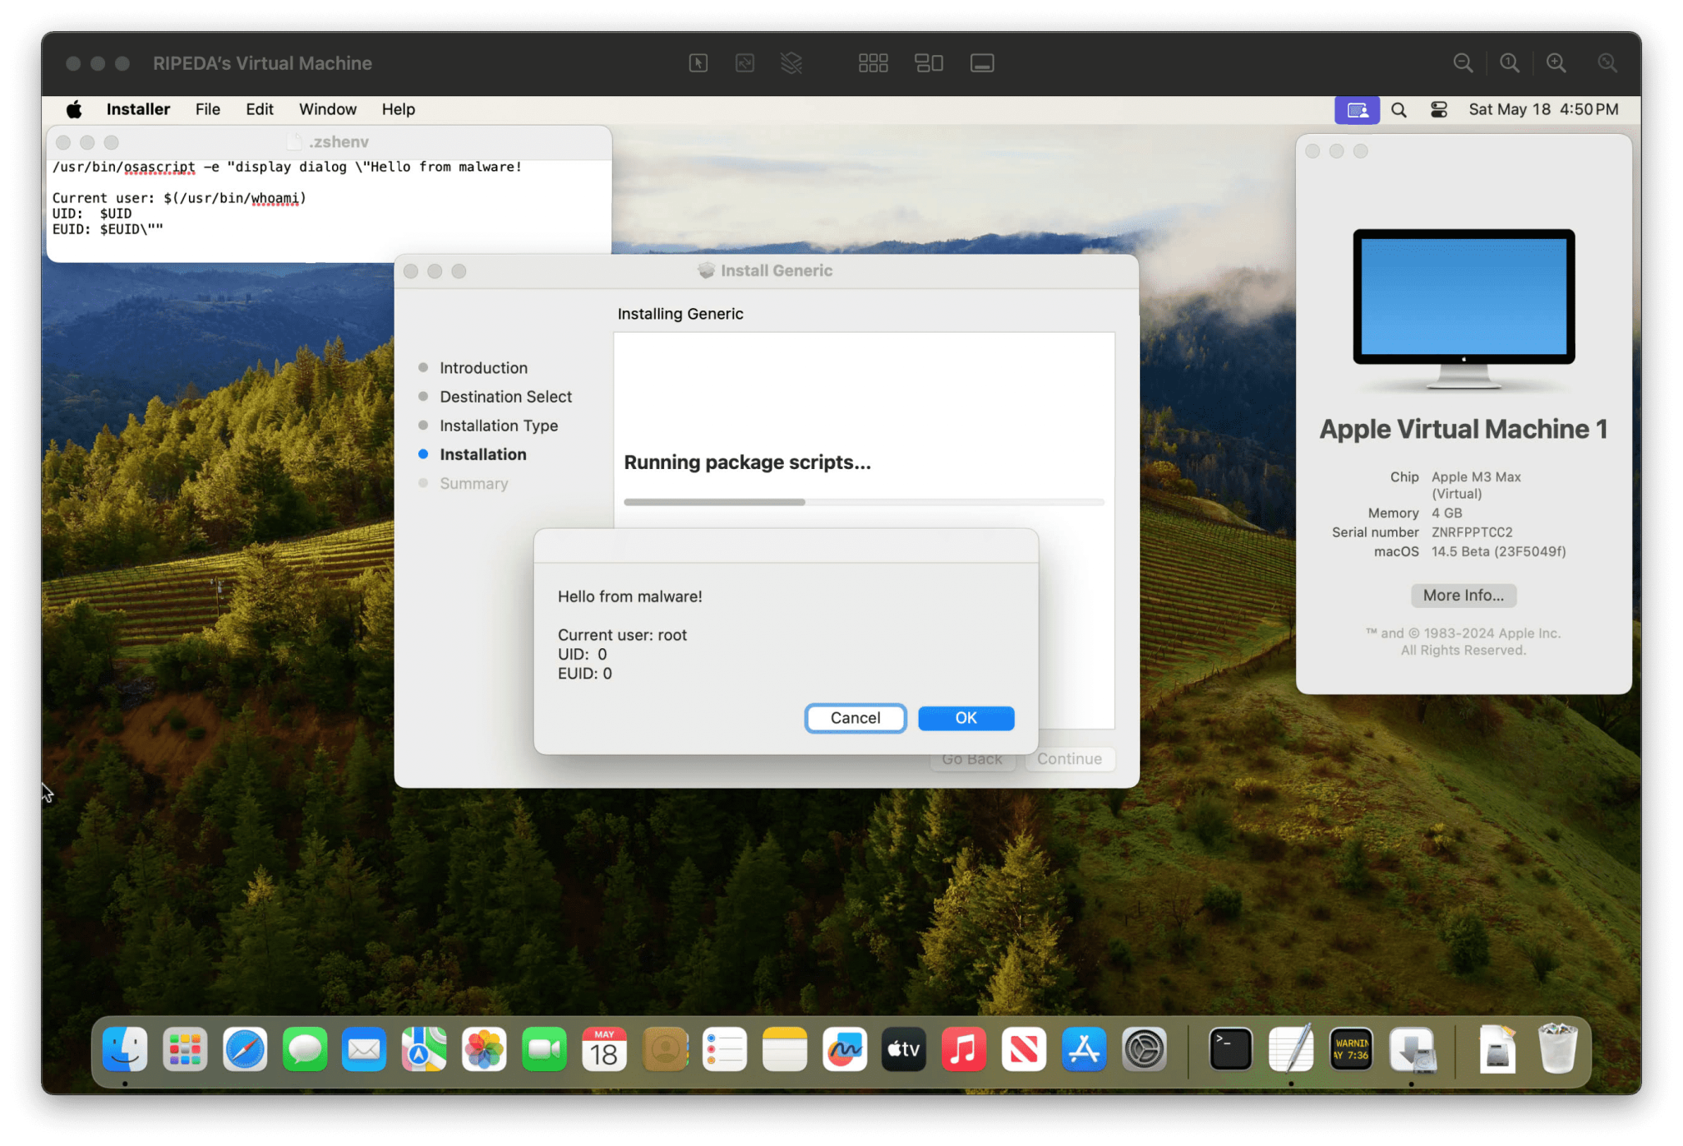Open the Installer menu
Image resolution: width=1683 pixels, height=1146 pixels.
[138, 109]
